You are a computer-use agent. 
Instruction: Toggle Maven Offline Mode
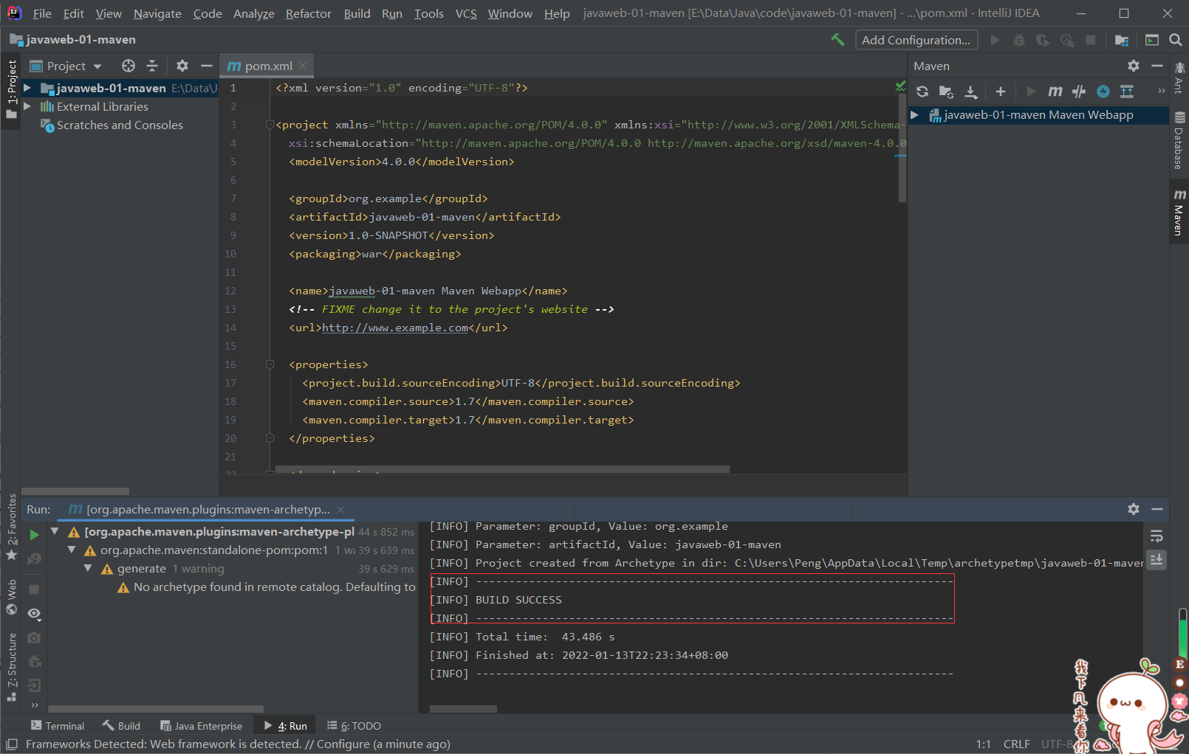(1079, 91)
